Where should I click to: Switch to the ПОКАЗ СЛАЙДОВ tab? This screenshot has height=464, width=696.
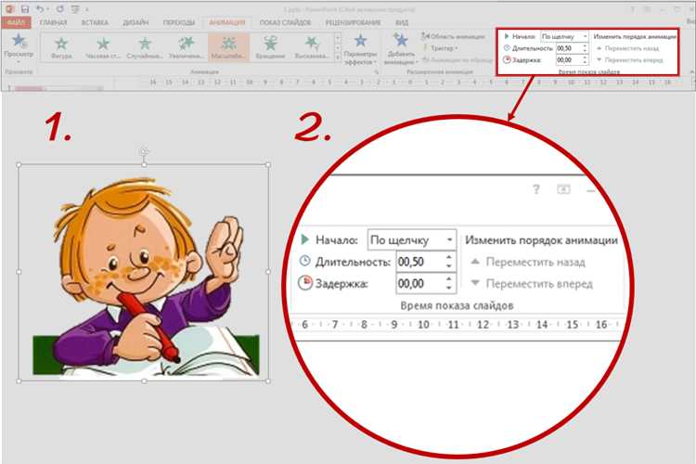coord(285,22)
